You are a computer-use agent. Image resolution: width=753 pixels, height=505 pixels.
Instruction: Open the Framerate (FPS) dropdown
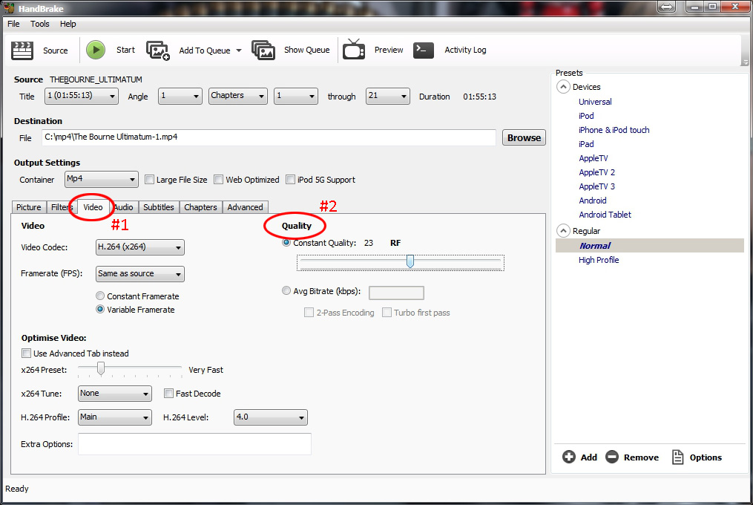pyautogui.click(x=139, y=273)
